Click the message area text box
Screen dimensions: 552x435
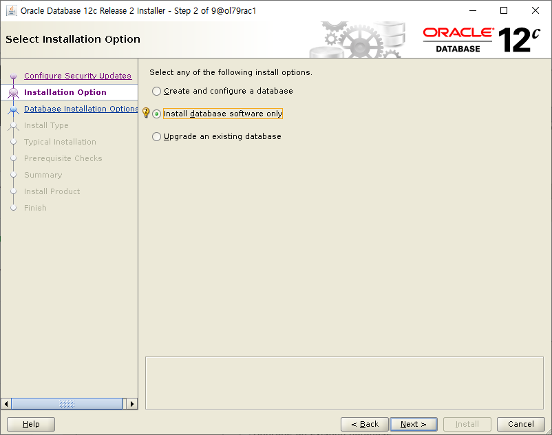point(344,383)
